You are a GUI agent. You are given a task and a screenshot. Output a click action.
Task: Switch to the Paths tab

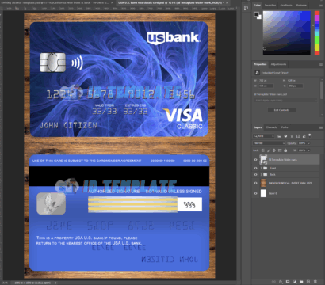[285, 127]
